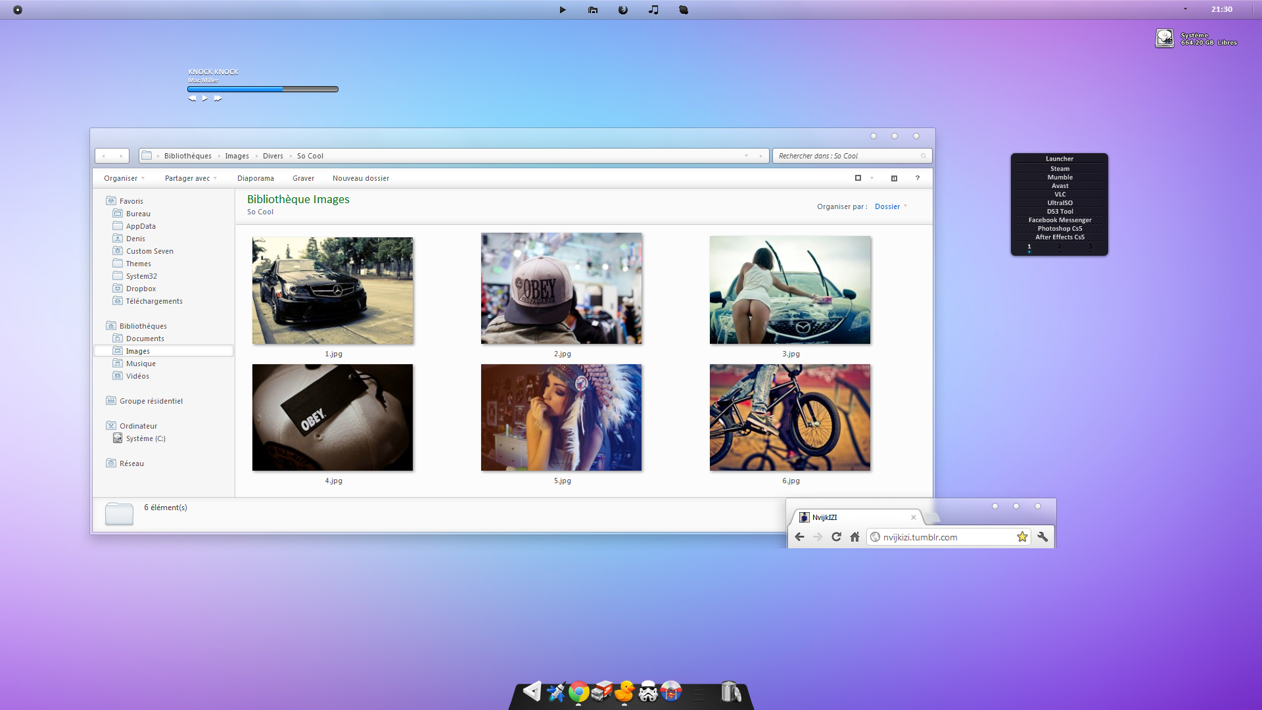The image size is (1262, 710).
Task: Start Diaporama slideshow
Action: coord(256,178)
